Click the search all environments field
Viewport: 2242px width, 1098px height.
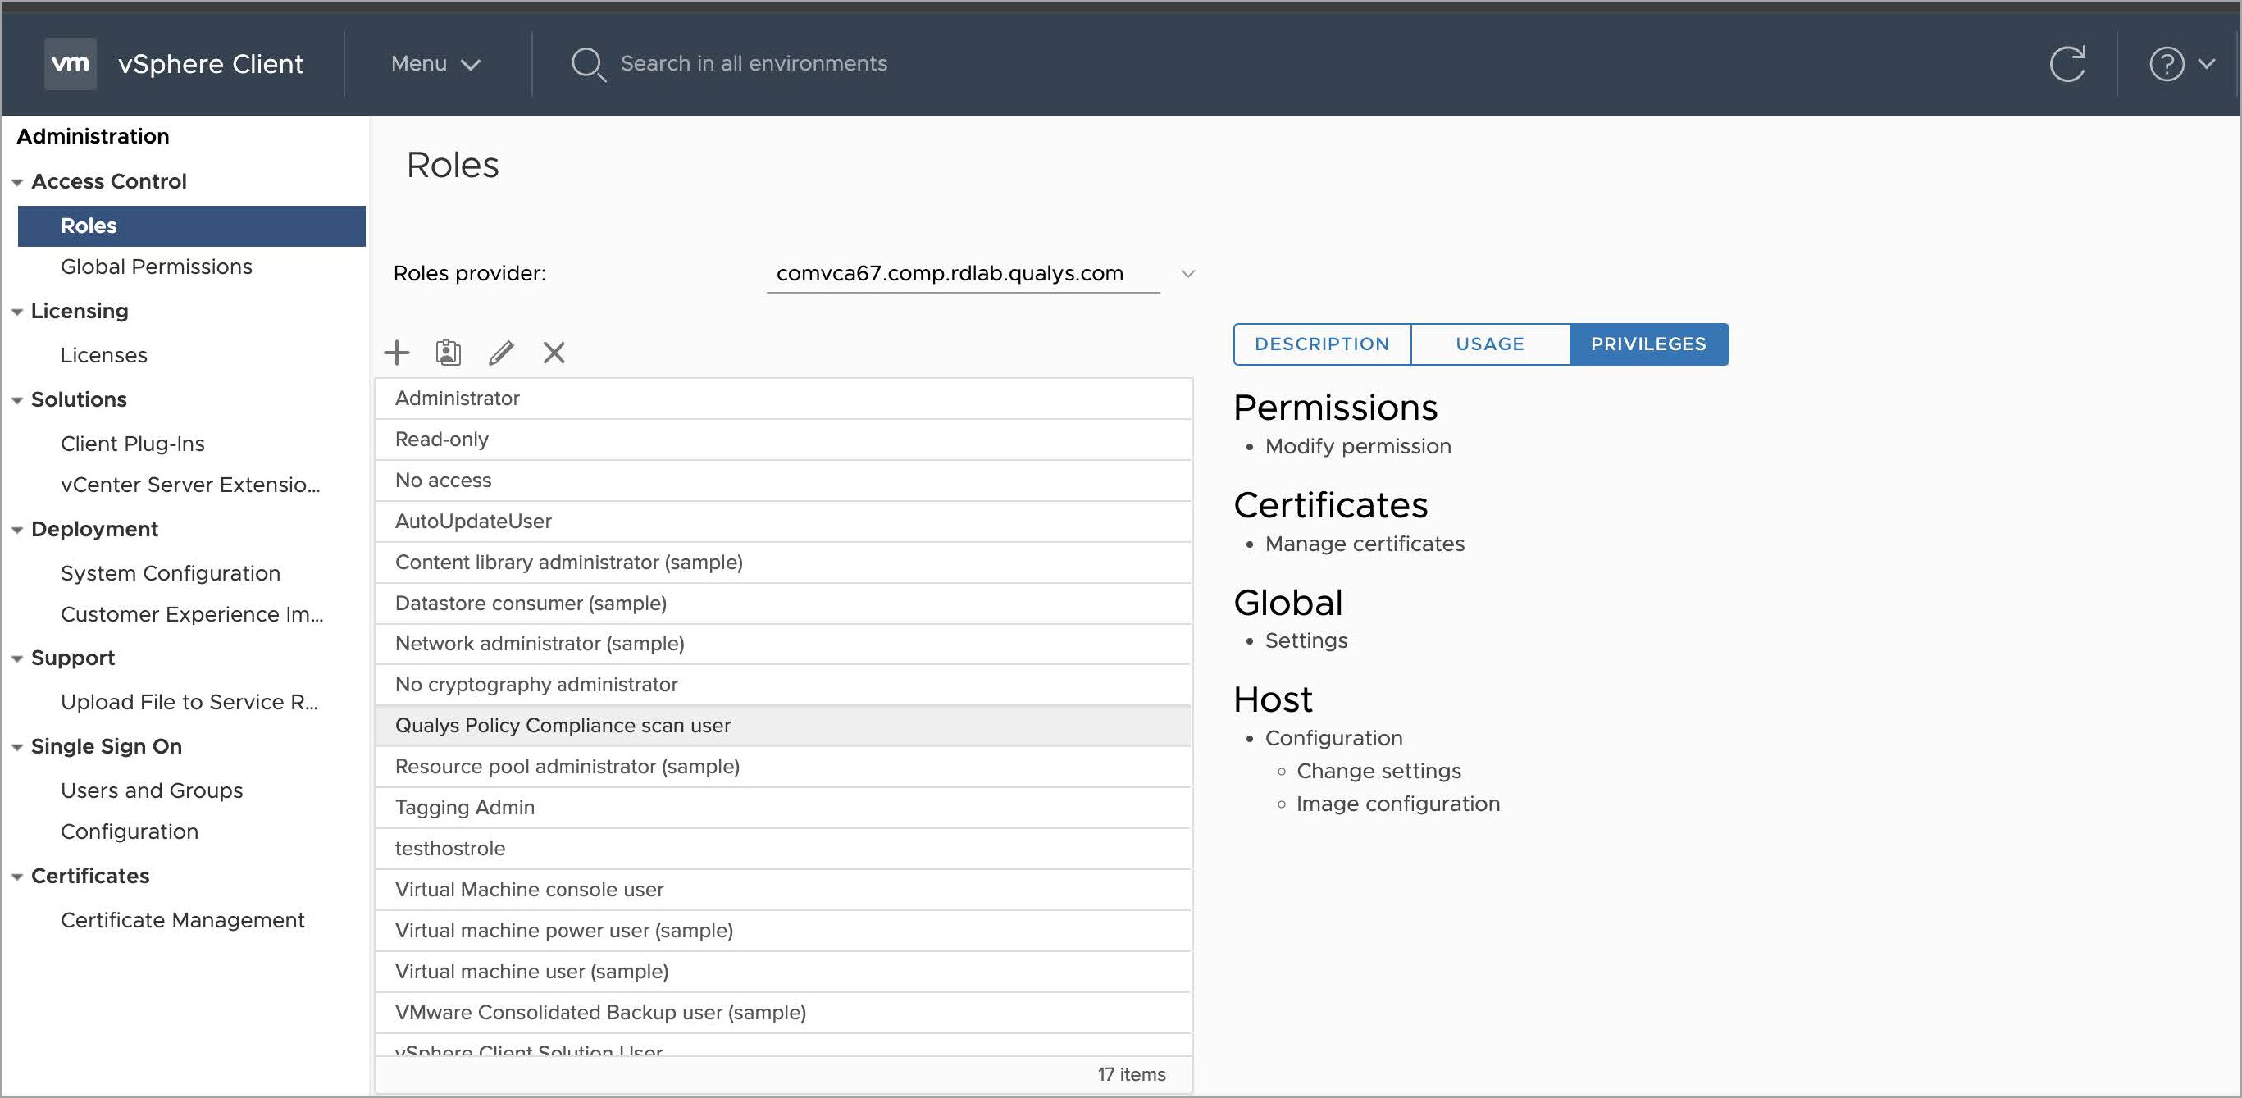click(x=754, y=63)
